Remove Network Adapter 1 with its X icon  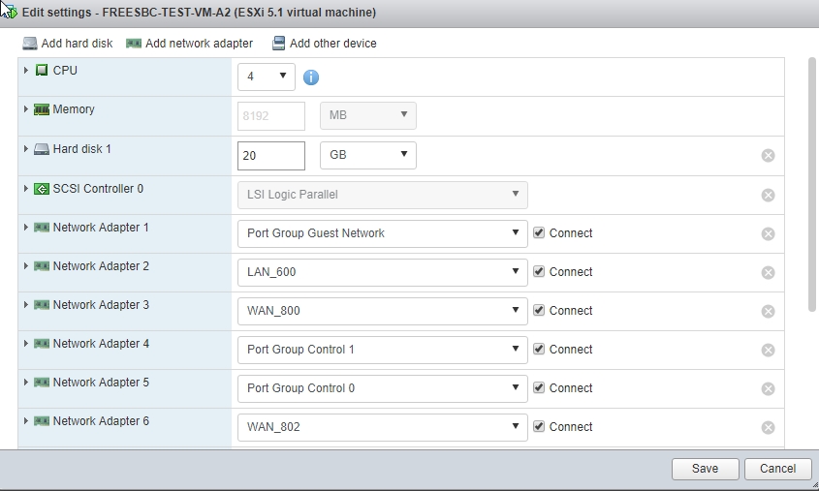768,233
